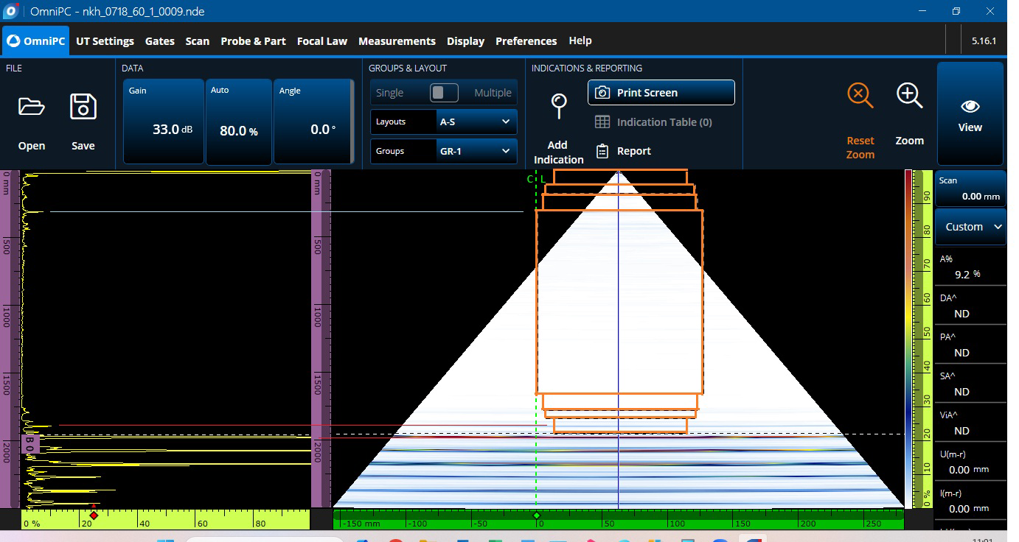Open the Custom readings dropdown
The height and width of the screenshot is (542, 1019).
pyautogui.click(x=970, y=227)
